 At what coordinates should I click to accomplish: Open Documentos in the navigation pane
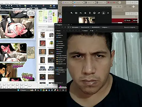tap(60, 45)
